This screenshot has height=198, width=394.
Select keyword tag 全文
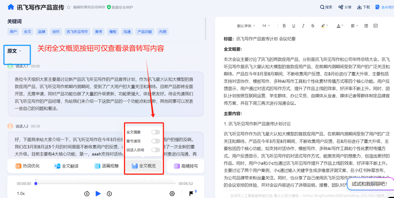coord(27,32)
